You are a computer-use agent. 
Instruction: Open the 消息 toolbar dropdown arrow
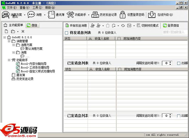pos(45,15)
